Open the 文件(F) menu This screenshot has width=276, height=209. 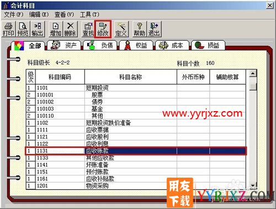coord(14,14)
